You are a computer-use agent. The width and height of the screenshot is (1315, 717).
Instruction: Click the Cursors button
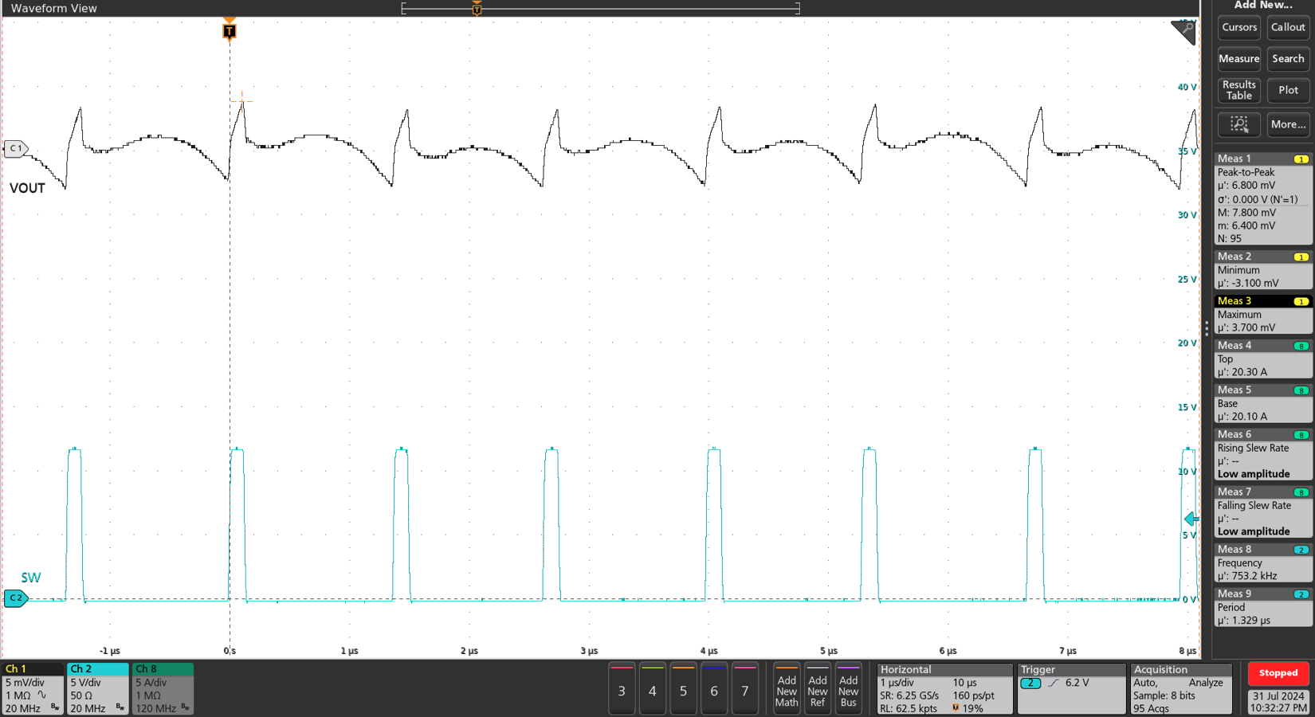[1238, 27]
